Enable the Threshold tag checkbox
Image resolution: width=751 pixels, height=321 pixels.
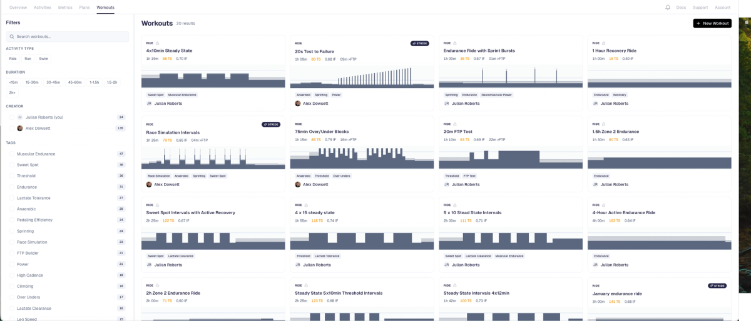coord(11,176)
